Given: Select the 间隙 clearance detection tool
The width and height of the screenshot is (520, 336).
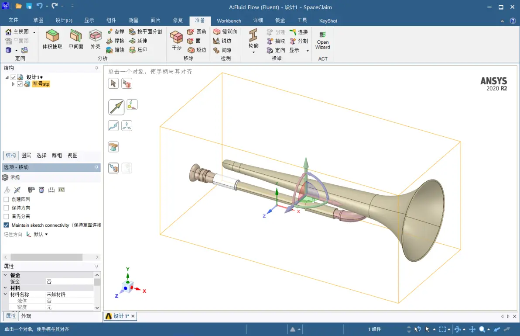Looking at the screenshot, I should click(222, 50).
